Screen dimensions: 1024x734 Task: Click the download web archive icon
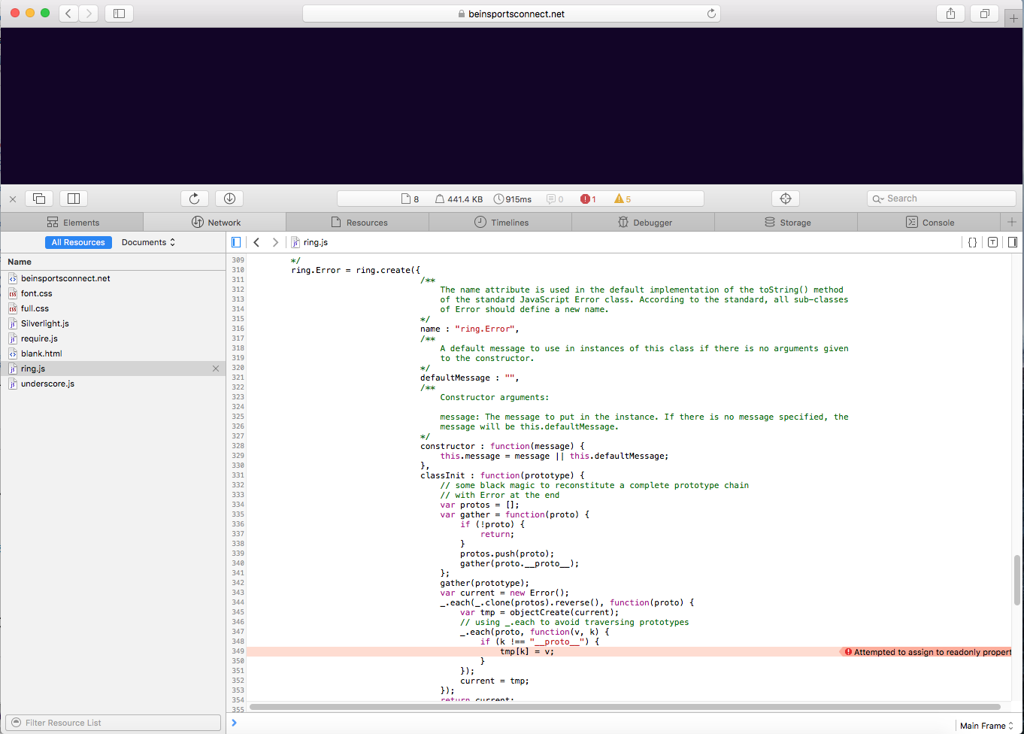pos(229,199)
